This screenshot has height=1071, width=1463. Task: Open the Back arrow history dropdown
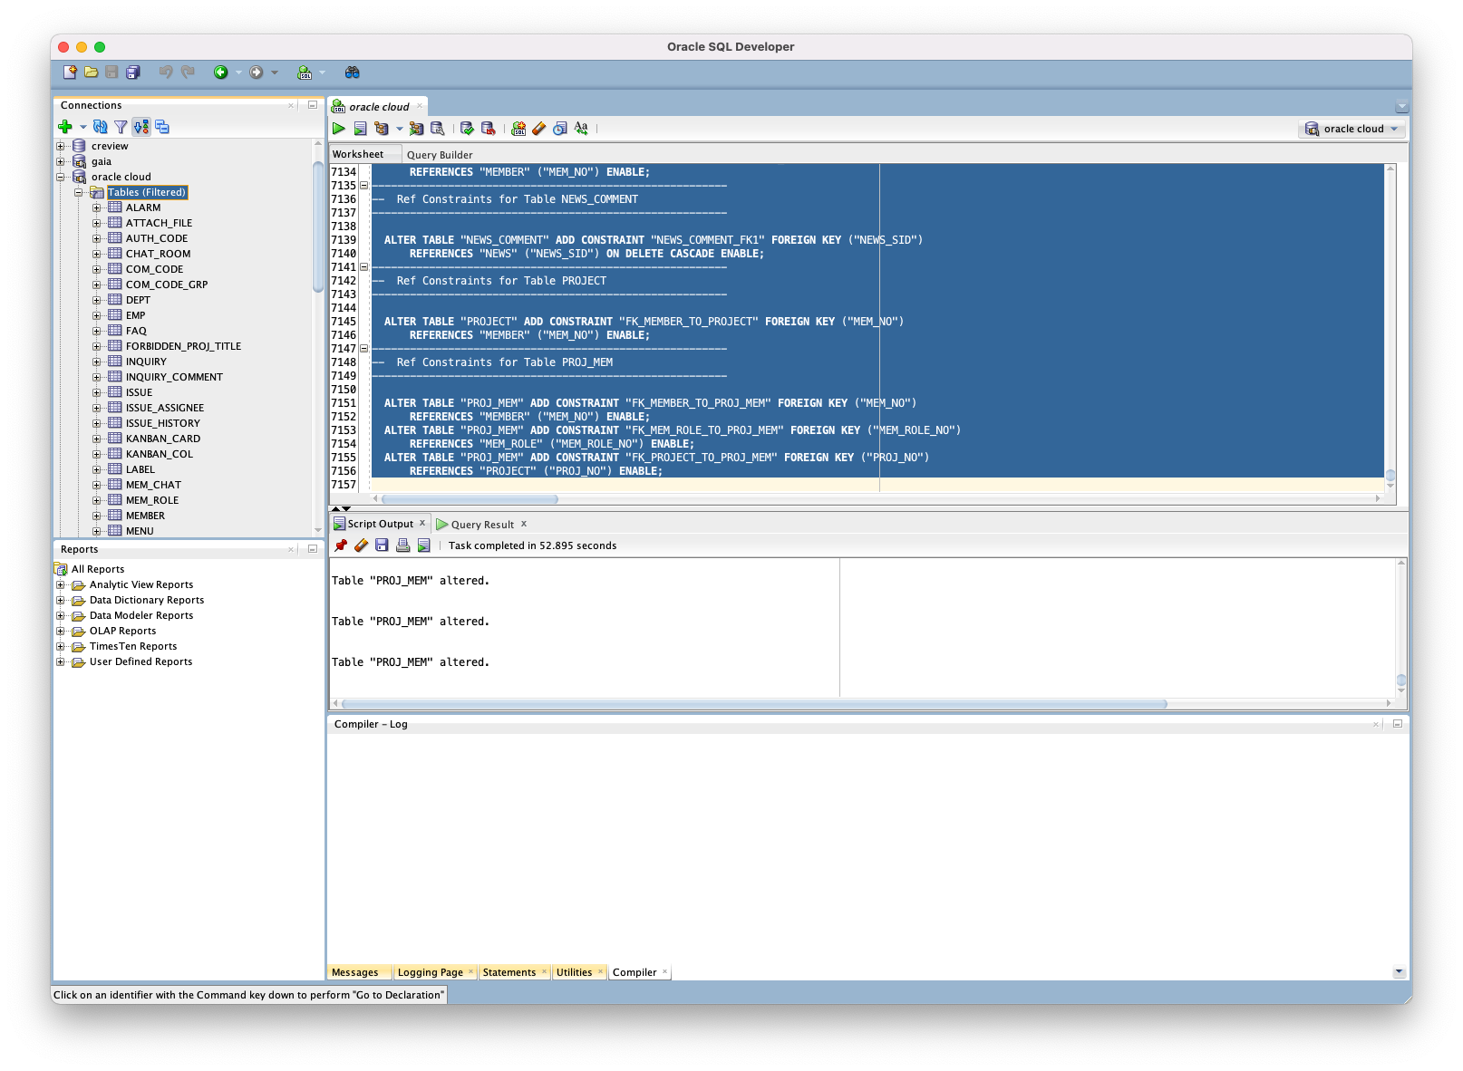point(238,72)
